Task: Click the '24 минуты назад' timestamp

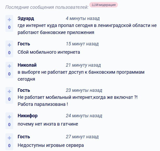Action: click(84, 116)
